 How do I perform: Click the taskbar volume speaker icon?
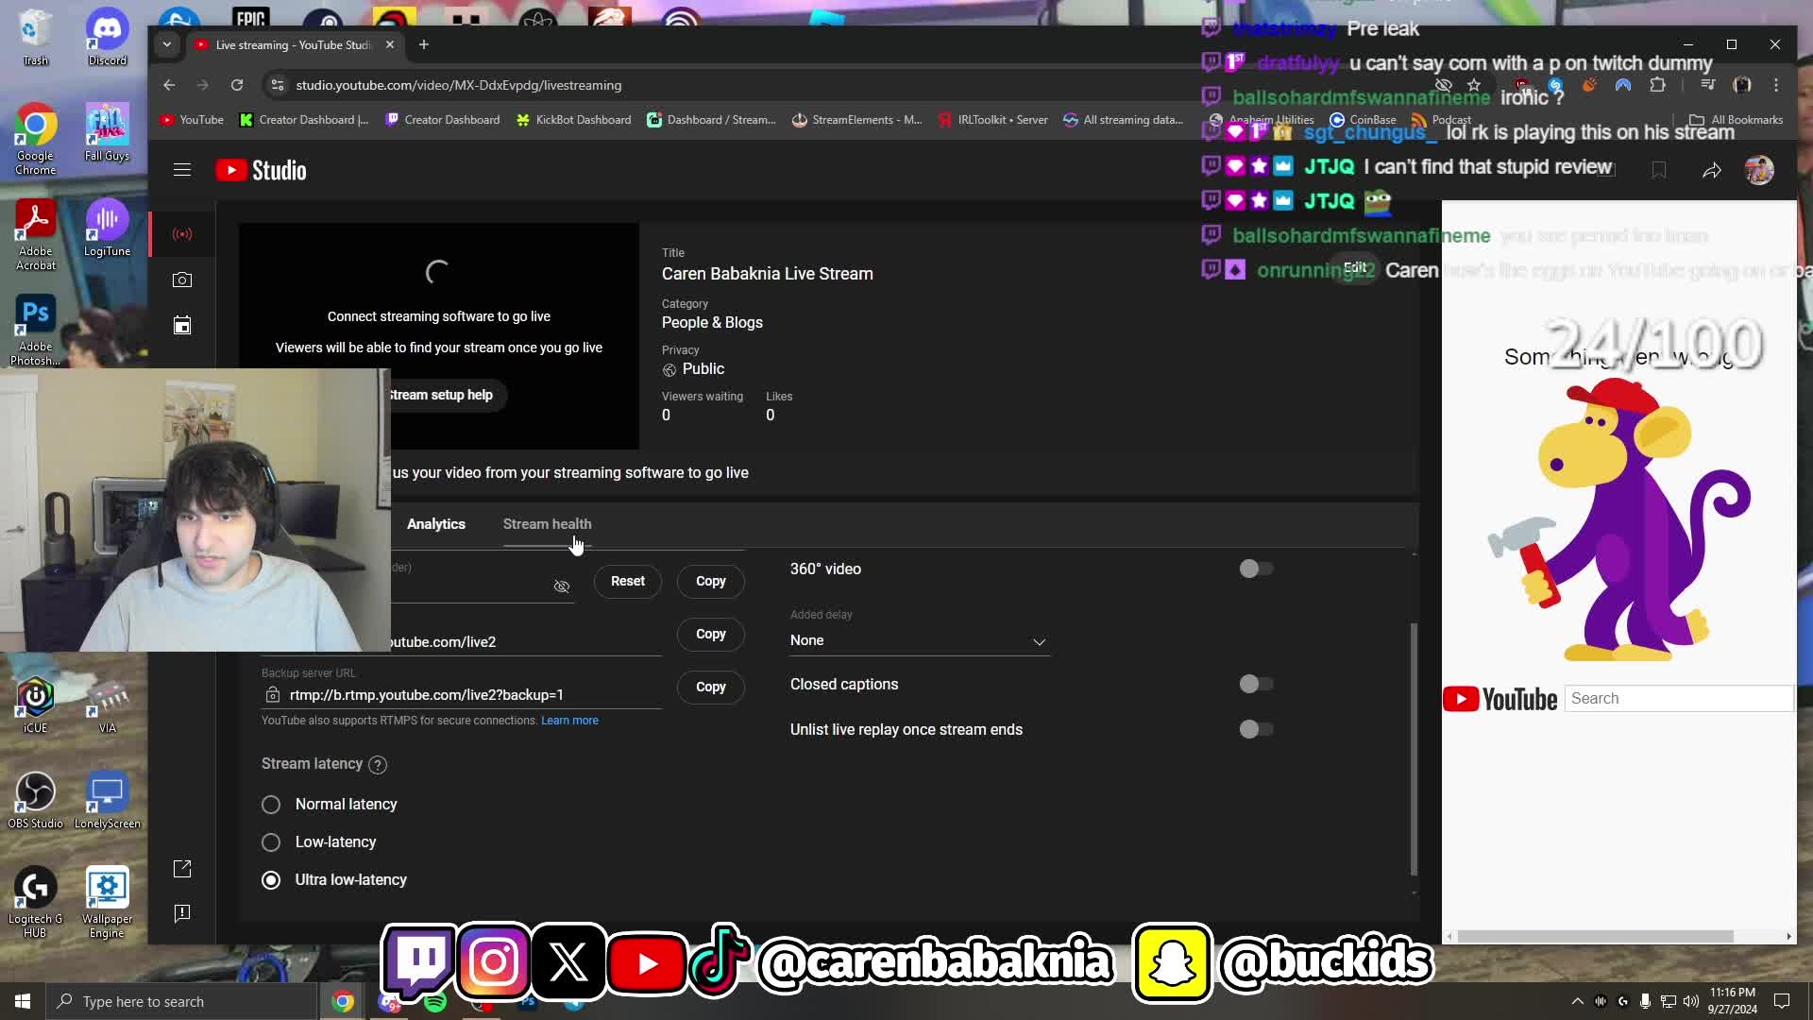click(1690, 1001)
